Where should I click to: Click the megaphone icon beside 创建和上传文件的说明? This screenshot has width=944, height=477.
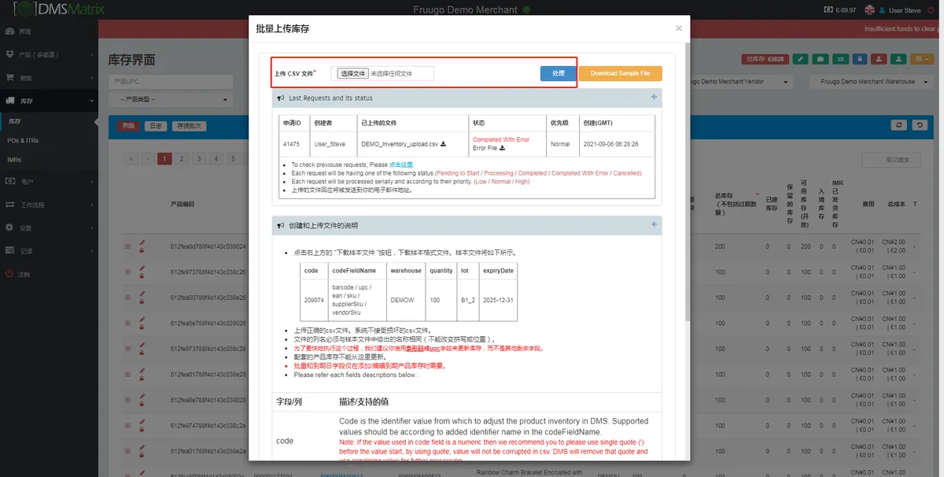click(x=281, y=226)
